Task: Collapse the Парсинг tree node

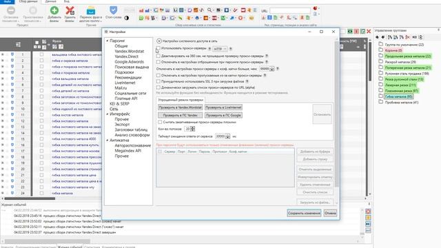Action: pyautogui.click(x=107, y=41)
